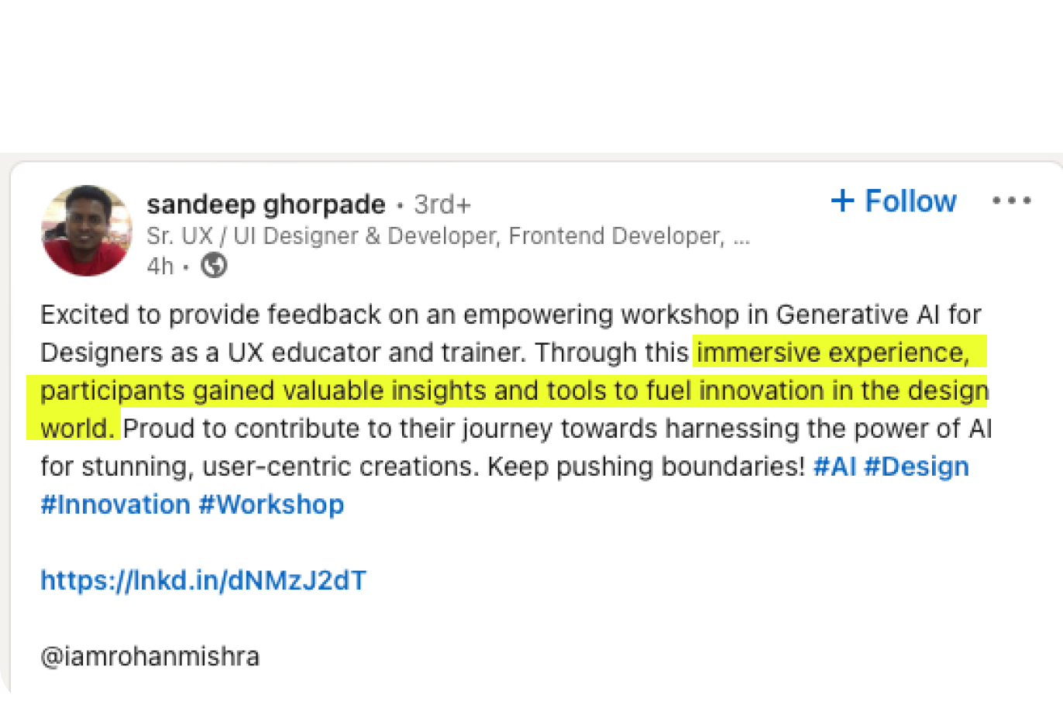Open the sandeep ghorpade name link
The width and height of the screenshot is (1063, 705).
(x=266, y=205)
